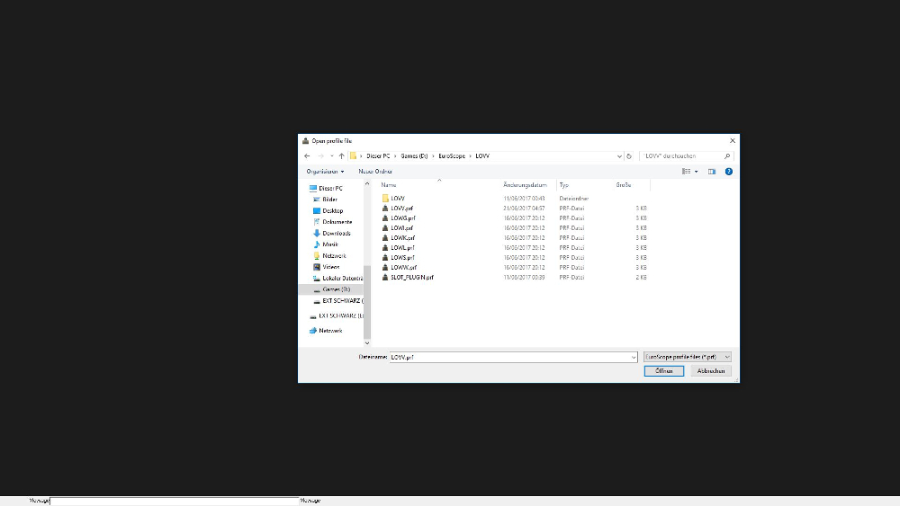This screenshot has height=506, width=900.
Task: Toggle the preview pane icon
Action: click(711, 171)
